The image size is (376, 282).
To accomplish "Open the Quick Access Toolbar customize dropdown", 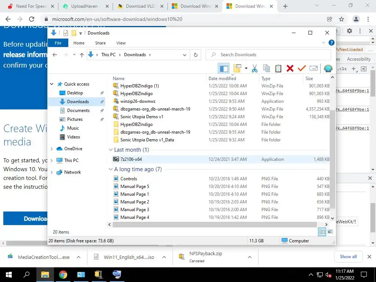I will [80, 33].
